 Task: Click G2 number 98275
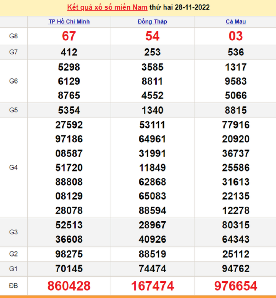(x=69, y=254)
